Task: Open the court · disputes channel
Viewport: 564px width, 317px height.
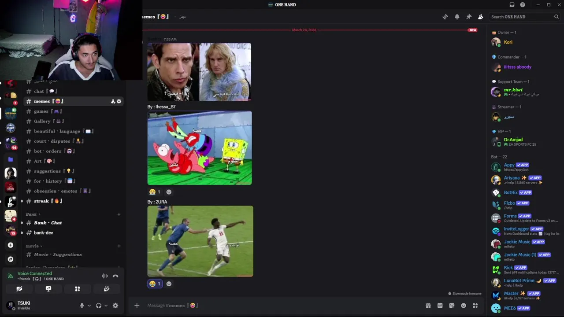Action: coord(73,141)
